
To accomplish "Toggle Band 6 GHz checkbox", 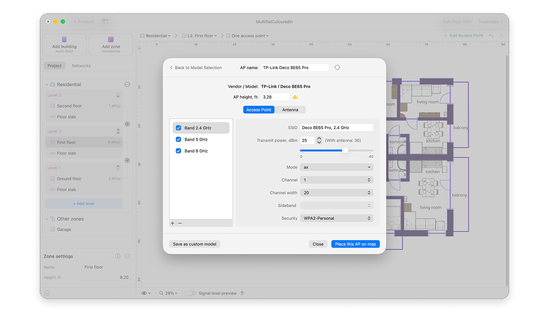I will pyautogui.click(x=178, y=151).
